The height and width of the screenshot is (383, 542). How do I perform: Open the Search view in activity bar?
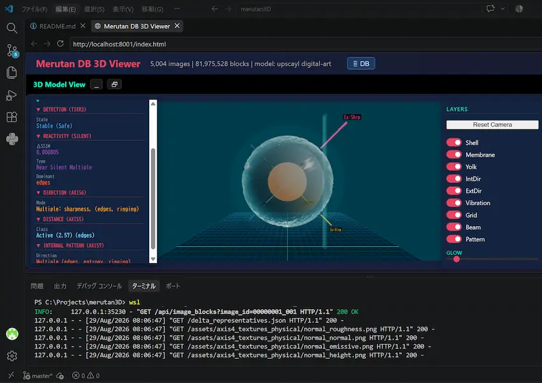coord(11,28)
